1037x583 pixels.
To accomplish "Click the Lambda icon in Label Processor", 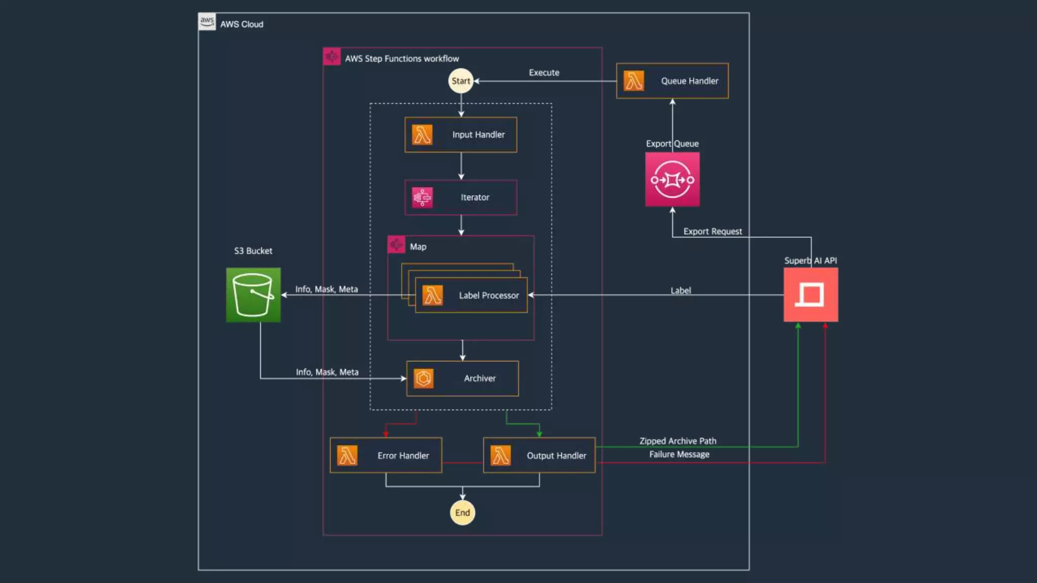I will [432, 295].
